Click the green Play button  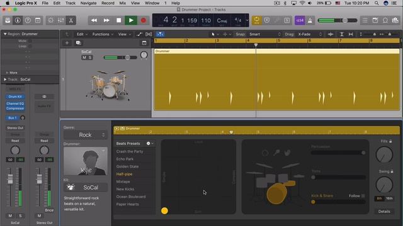click(x=131, y=20)
